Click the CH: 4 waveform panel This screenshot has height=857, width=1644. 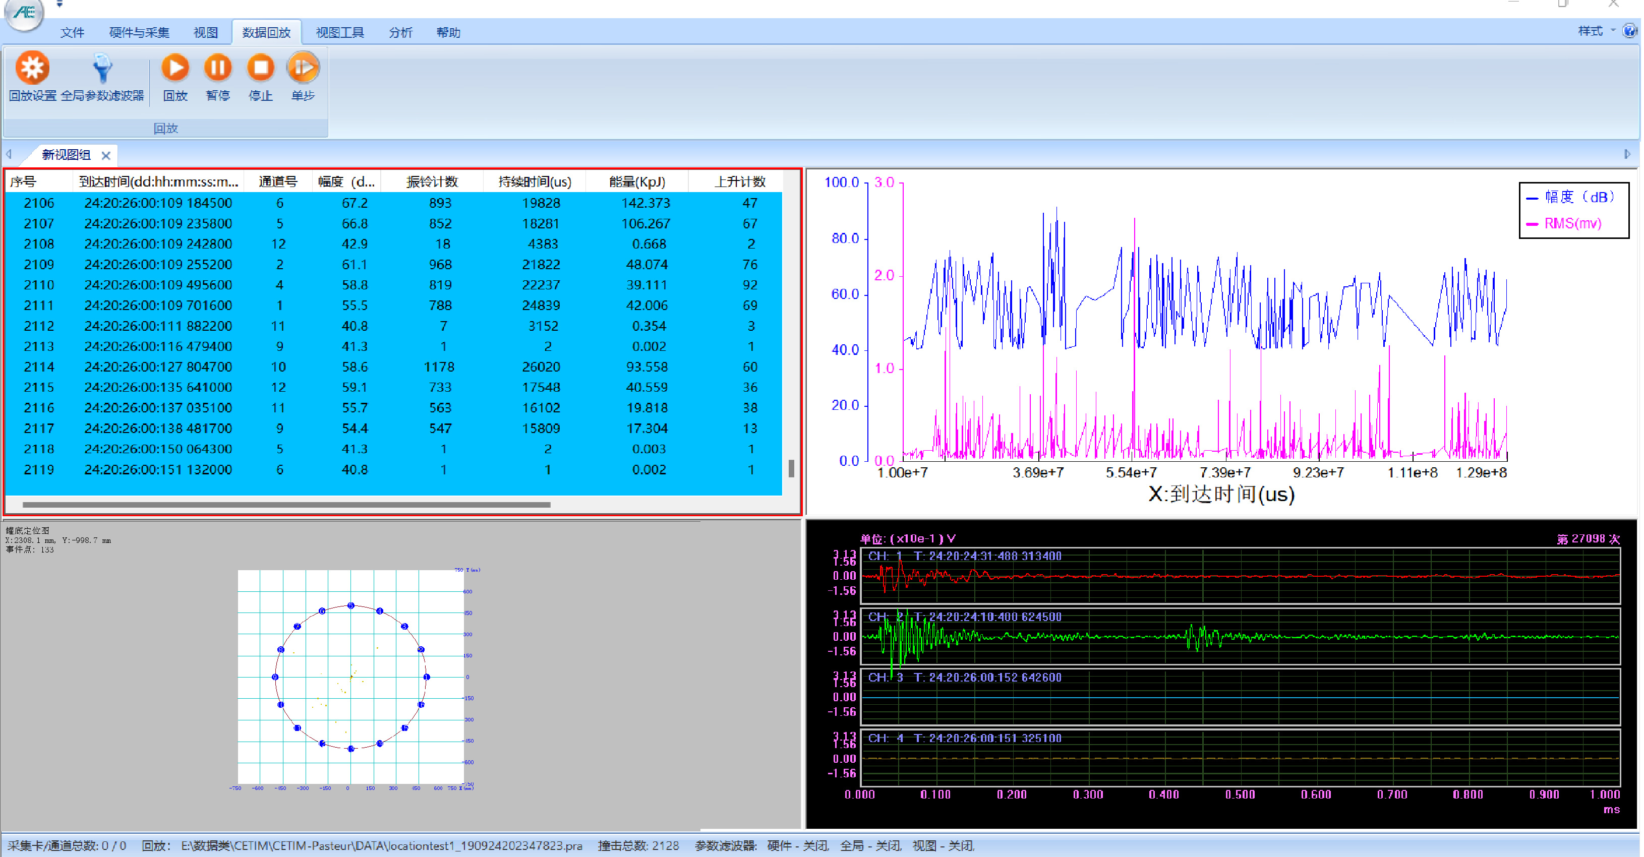click(1240, 758)
